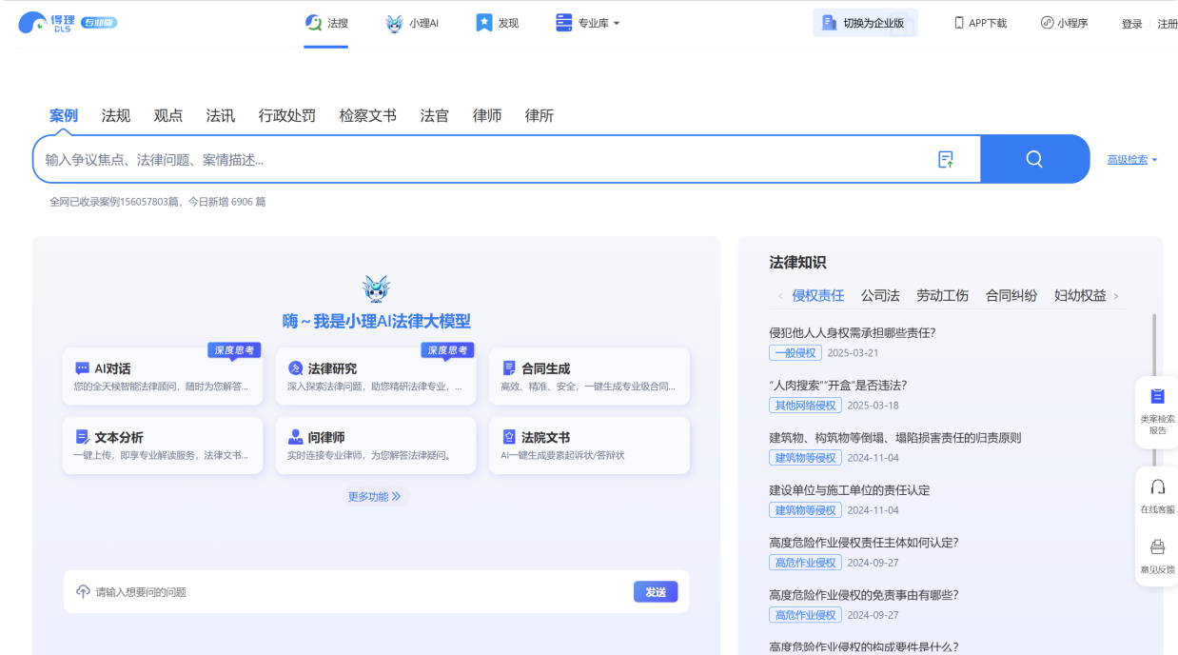Image resolution: width=1178 pixels, height=655 pixels.
Task: Switch to the 律师 tab
Action: pos(486,115)
